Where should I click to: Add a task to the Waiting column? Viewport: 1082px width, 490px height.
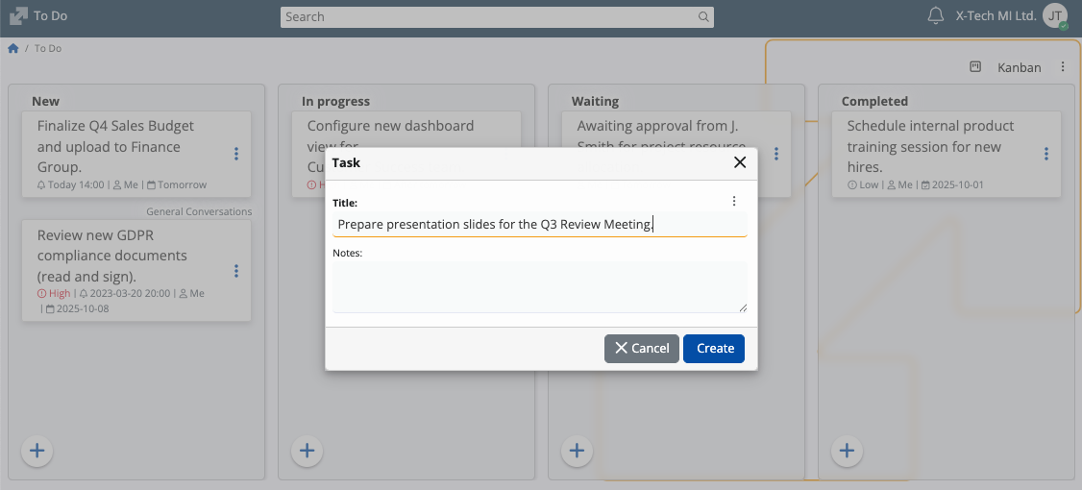(x=577, y=450)
